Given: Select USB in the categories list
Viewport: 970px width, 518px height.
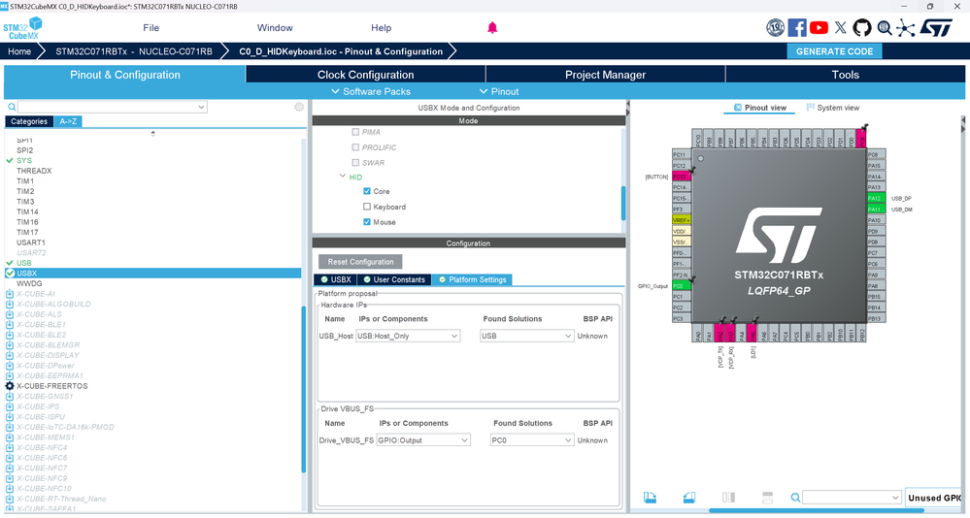Looking at the screenshot, I should pos(24,263).
